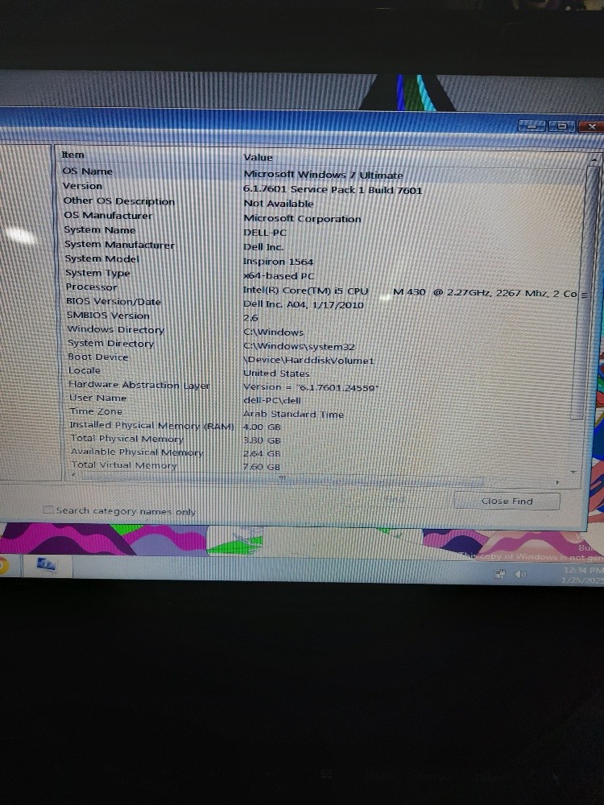
Task: Click the horizontal scrollbar right arrow
Action: click(558, 482)
